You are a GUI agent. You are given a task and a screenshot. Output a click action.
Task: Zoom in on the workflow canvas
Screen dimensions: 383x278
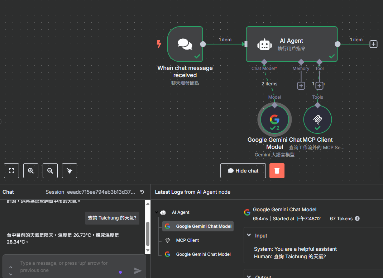click(x=31, y=171)
